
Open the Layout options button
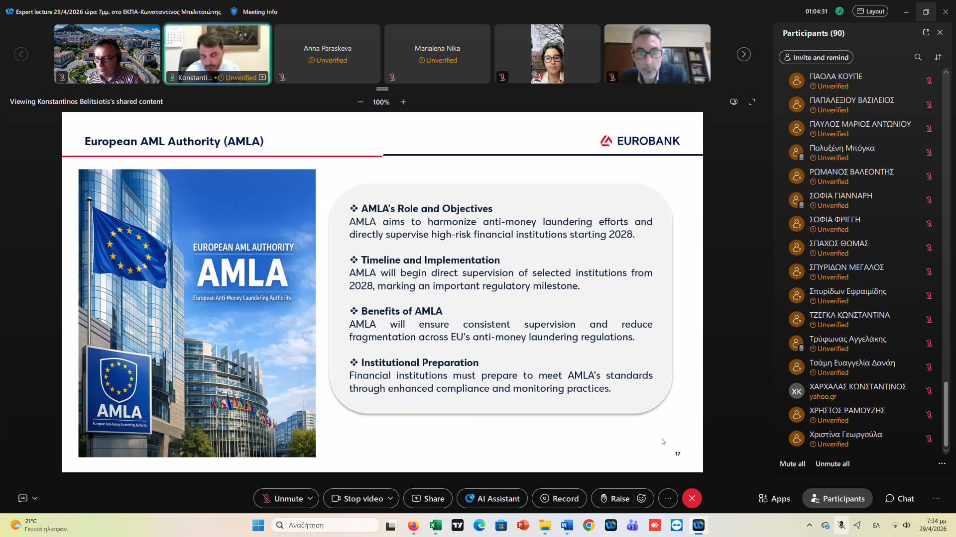tap(870, 11)
